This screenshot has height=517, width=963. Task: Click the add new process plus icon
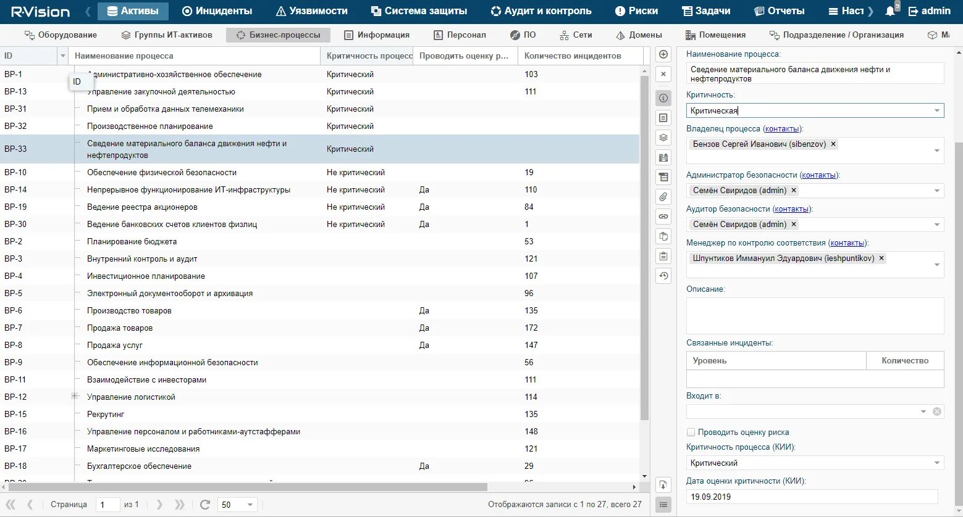[x=663, y=54]
